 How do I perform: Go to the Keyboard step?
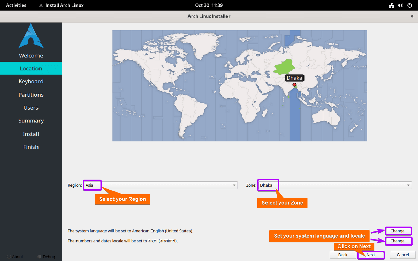[x=31, y=81]
